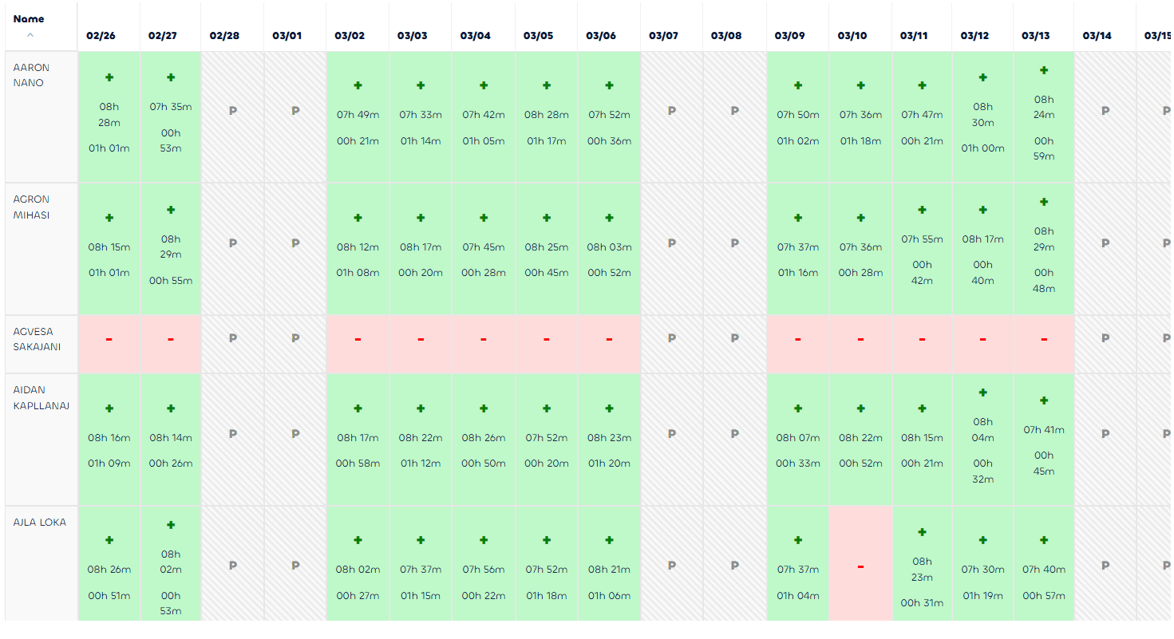Click the green plus for Ajla Loka on 03/04
This screenshot has width=1174, height=639.
[484, 540]
